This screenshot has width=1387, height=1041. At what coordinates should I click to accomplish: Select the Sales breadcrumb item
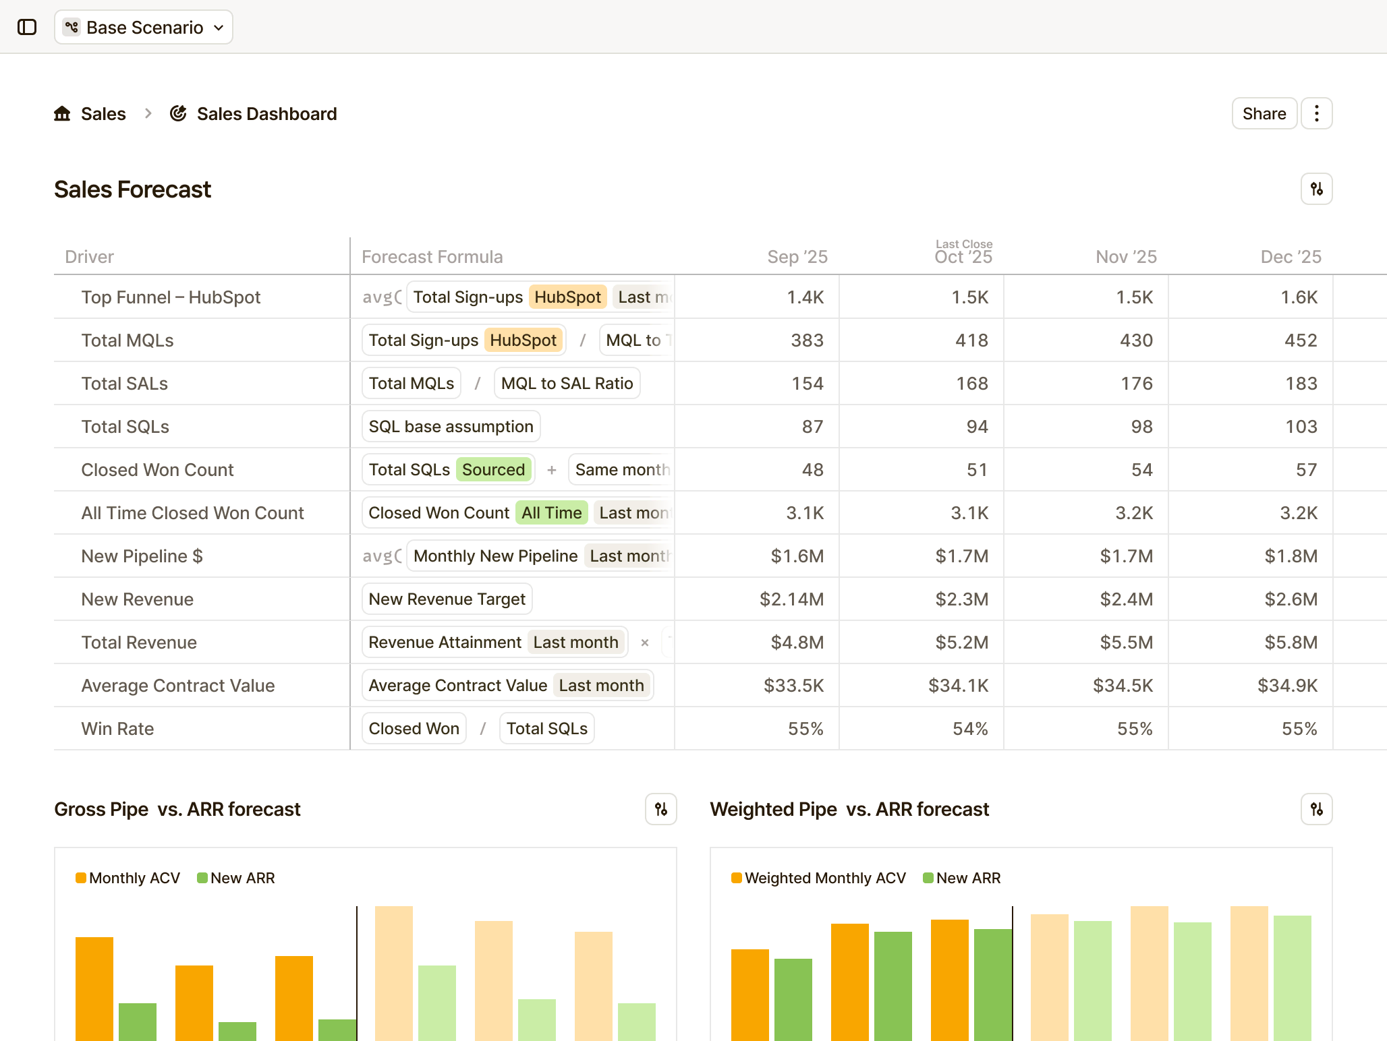point(103,113)
